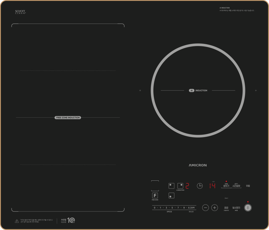Decrease power with the minus button
This screenshot has width=269, height=230.
205,208
